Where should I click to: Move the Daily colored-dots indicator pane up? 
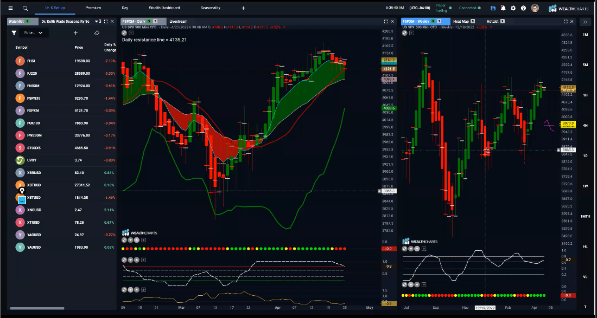tap(137, 240)
